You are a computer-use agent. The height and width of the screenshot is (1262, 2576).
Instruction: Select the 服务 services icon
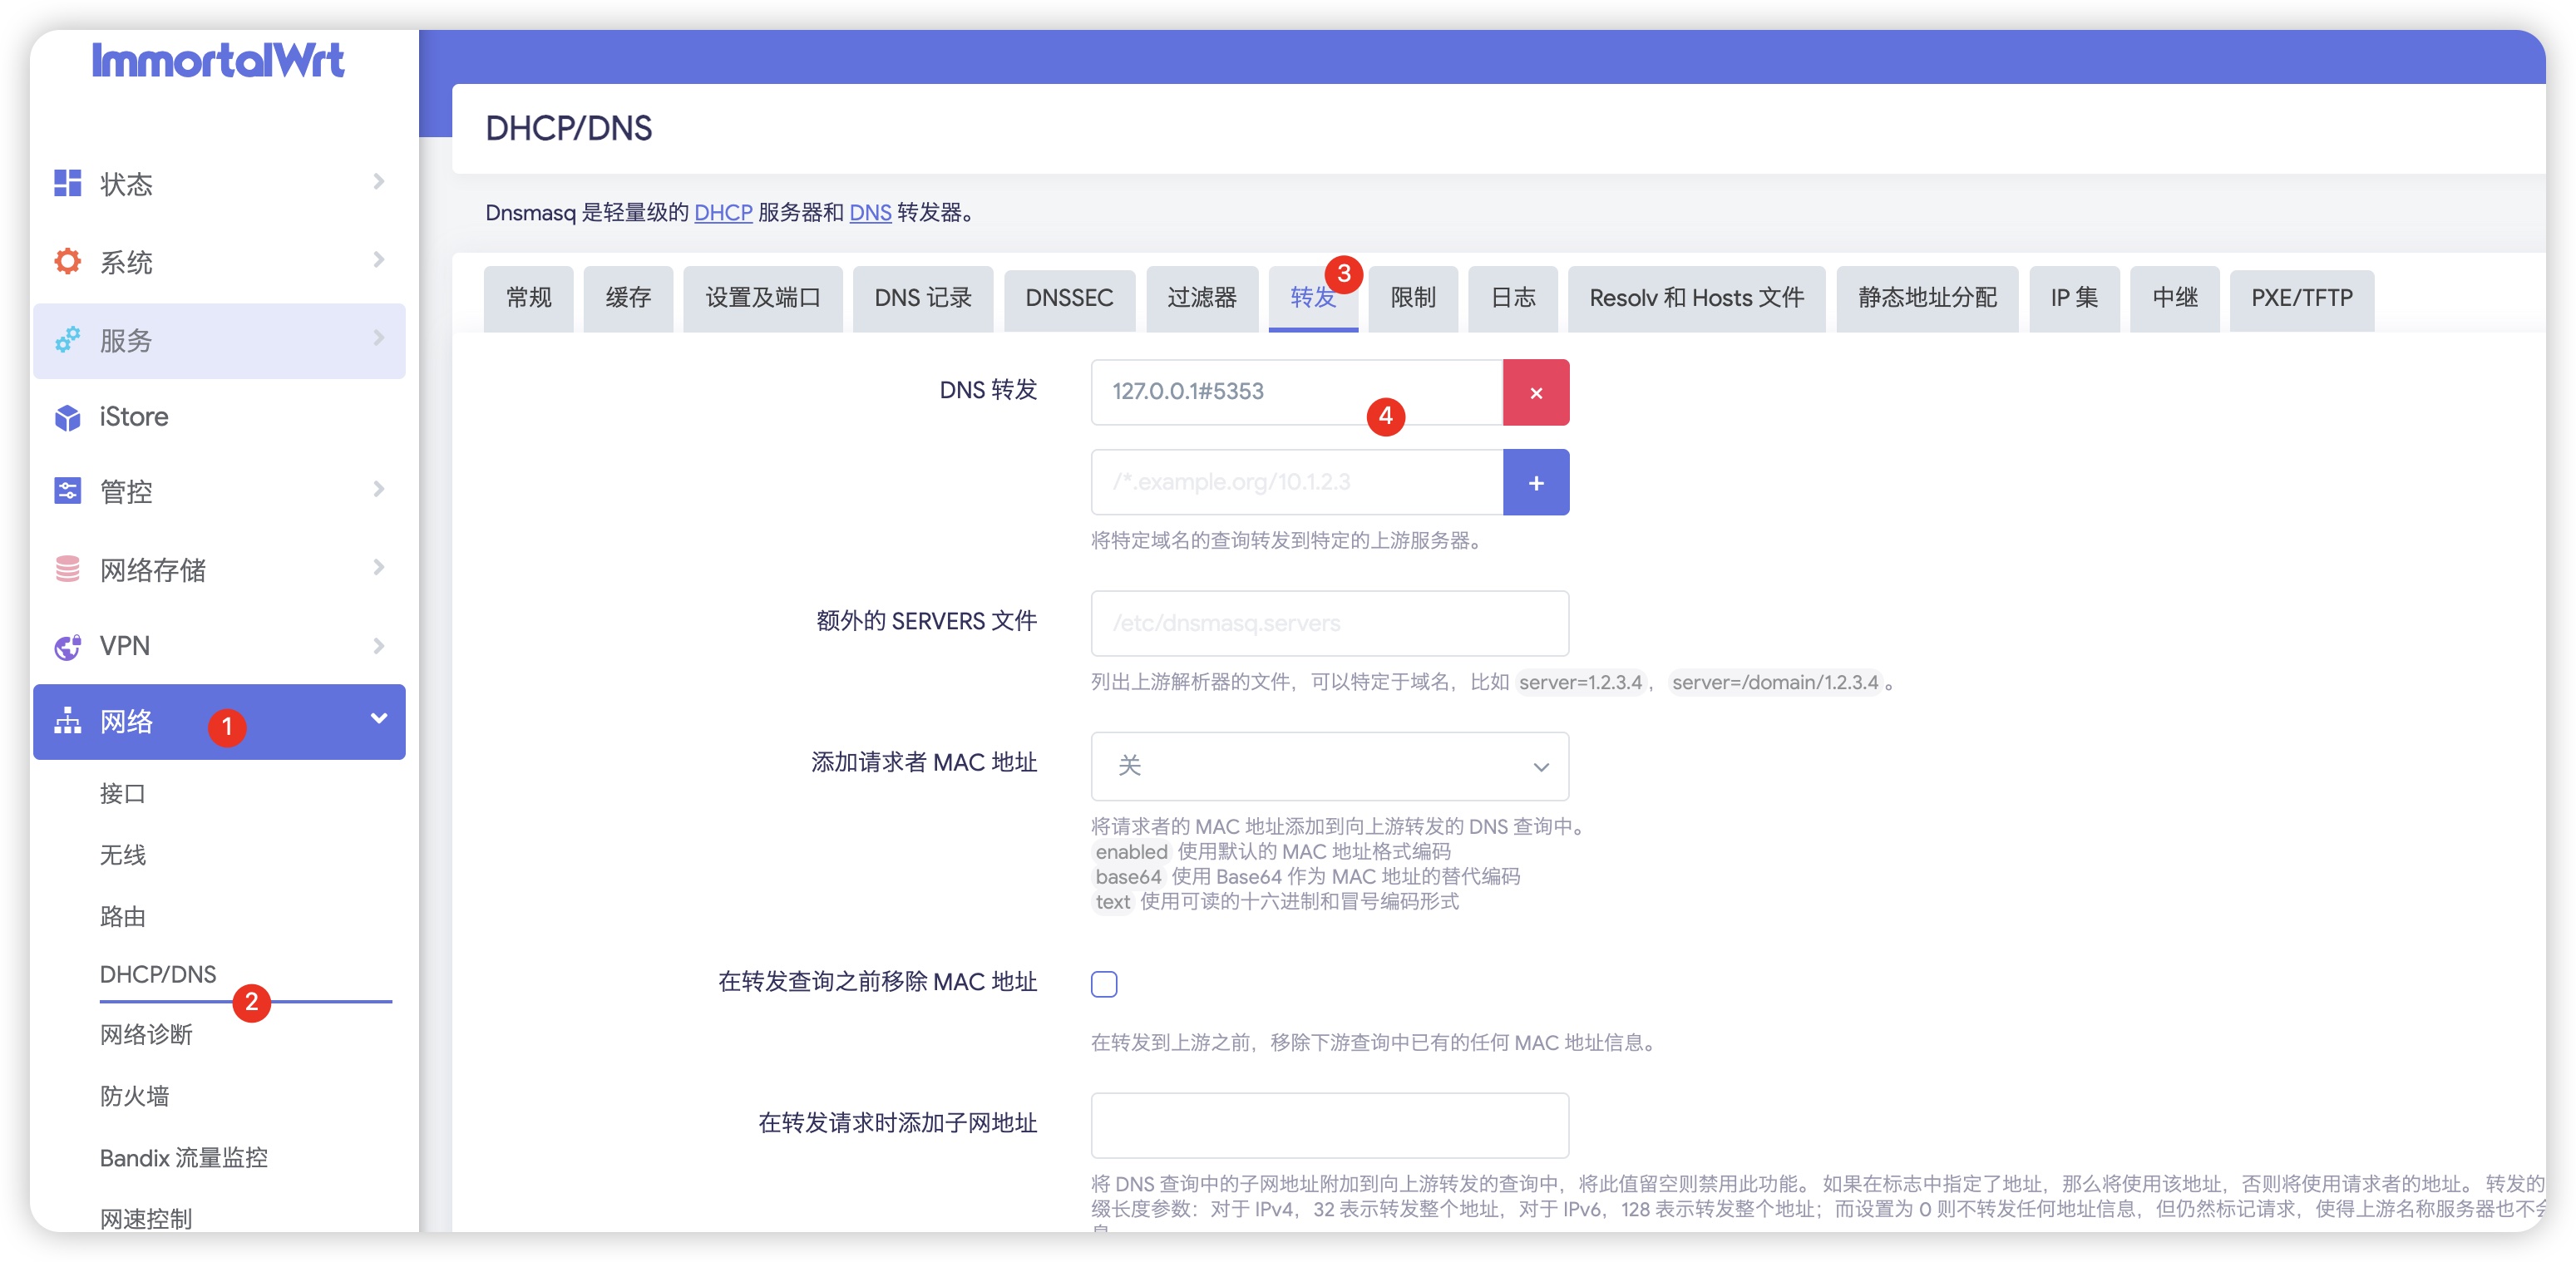click(x=66, y=340)
